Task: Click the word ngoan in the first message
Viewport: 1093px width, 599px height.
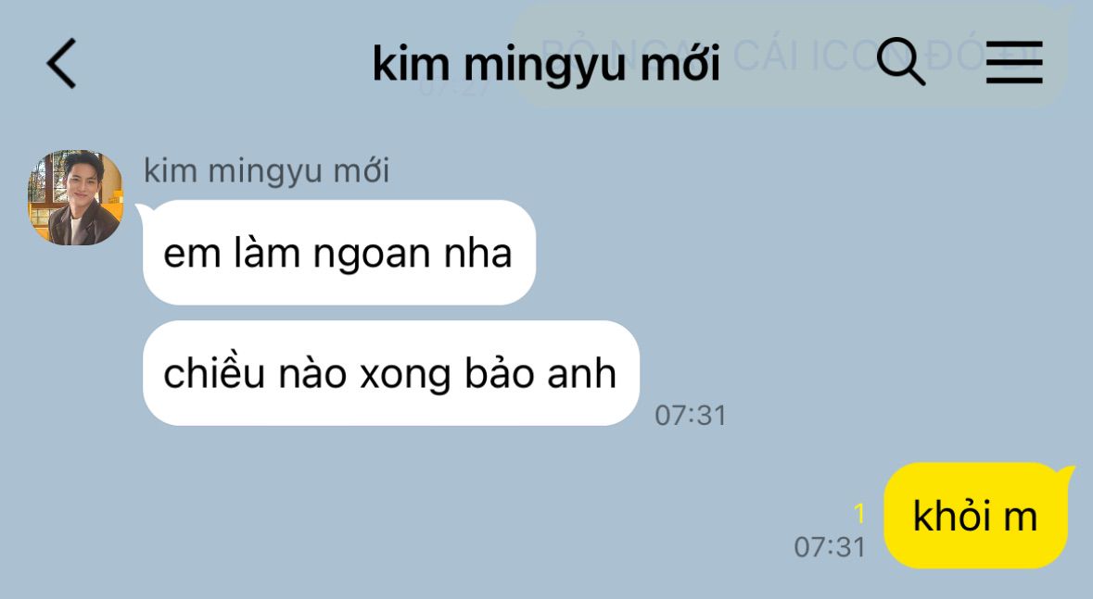Action: 372,255
